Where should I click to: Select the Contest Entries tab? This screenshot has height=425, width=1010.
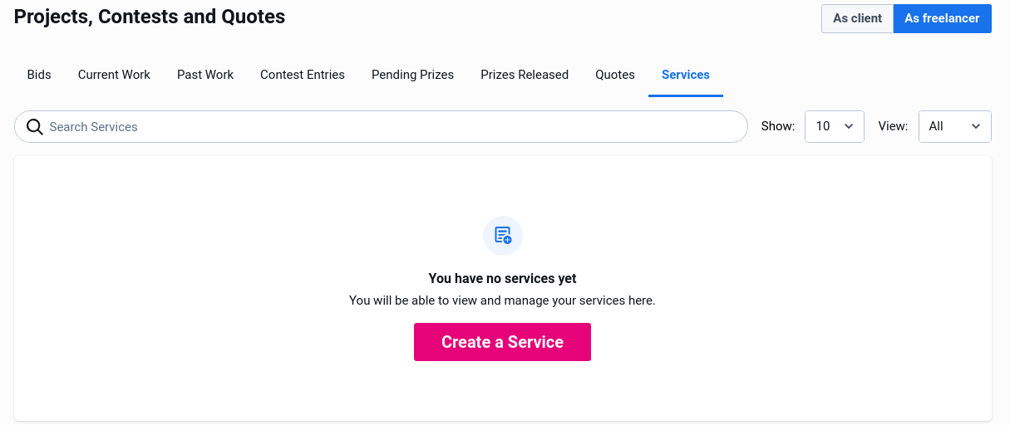point(303,75)
